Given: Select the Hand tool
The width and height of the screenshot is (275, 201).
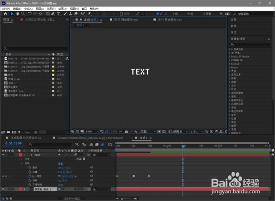Looking at the screenshot, I should point(18,14).
